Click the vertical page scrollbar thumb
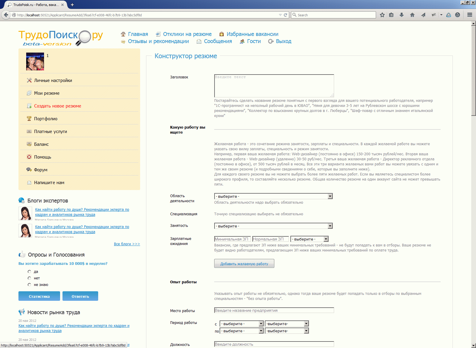This screenshot has width=476, height=348. pyautogui.click(x=473, y=71)
